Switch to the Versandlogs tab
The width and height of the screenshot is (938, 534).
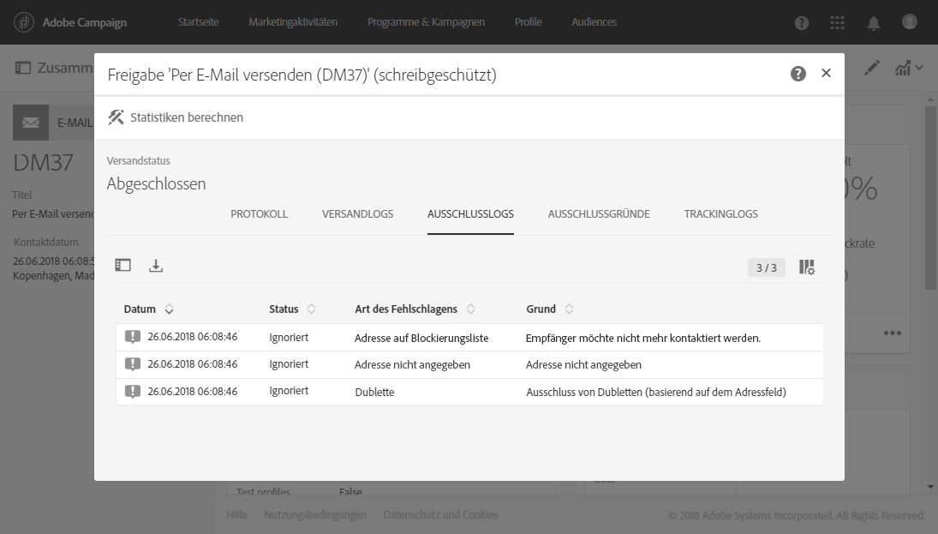click(357, 214)
